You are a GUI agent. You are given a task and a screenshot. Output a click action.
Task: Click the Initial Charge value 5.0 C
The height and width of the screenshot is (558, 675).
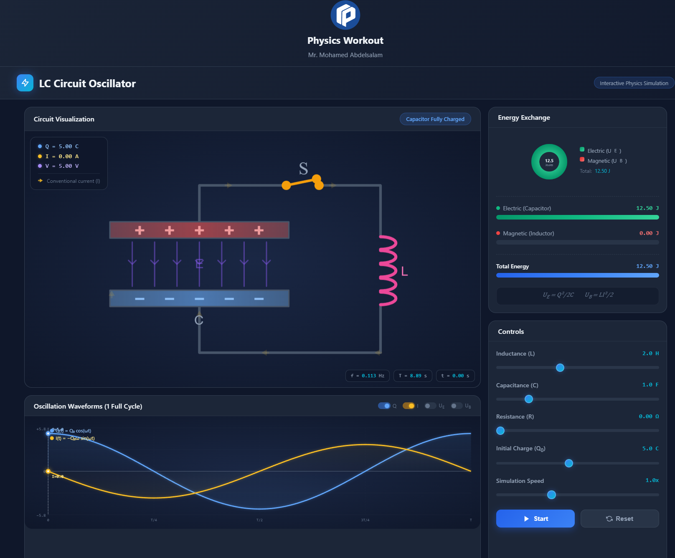[650, 449]
